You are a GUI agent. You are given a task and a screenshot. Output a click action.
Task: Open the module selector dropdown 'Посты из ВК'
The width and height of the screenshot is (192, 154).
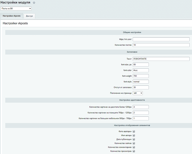tap(16, 9)
